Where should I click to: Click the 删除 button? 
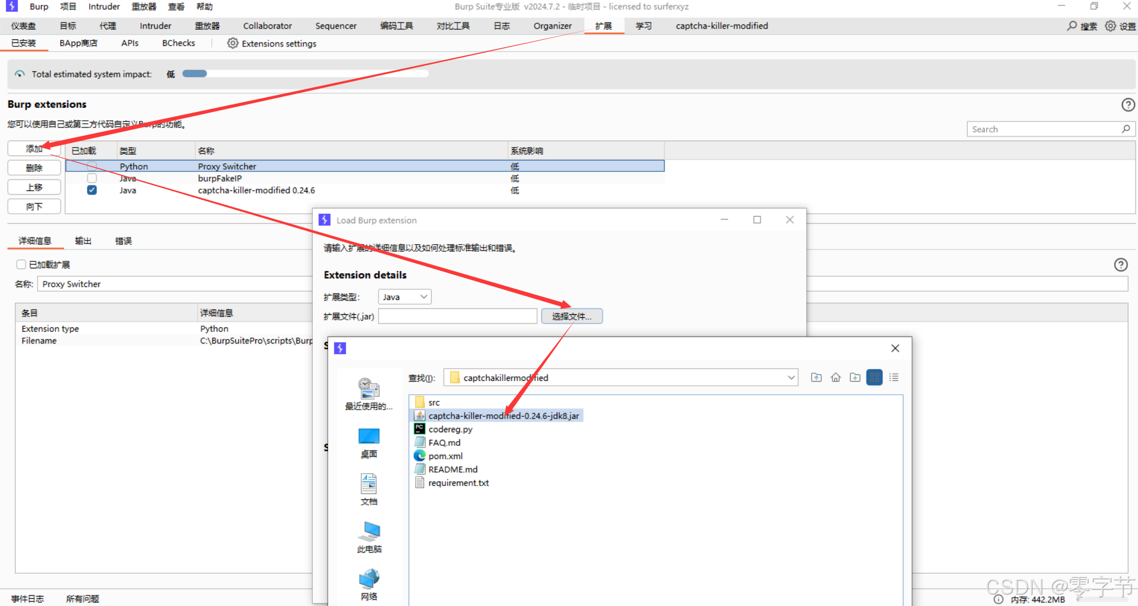click(34, 168)
